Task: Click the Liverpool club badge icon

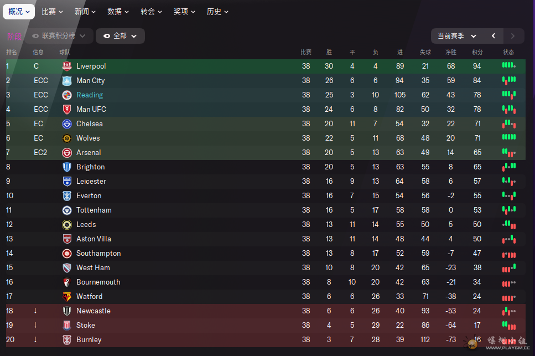Action: tap(67, 66)
